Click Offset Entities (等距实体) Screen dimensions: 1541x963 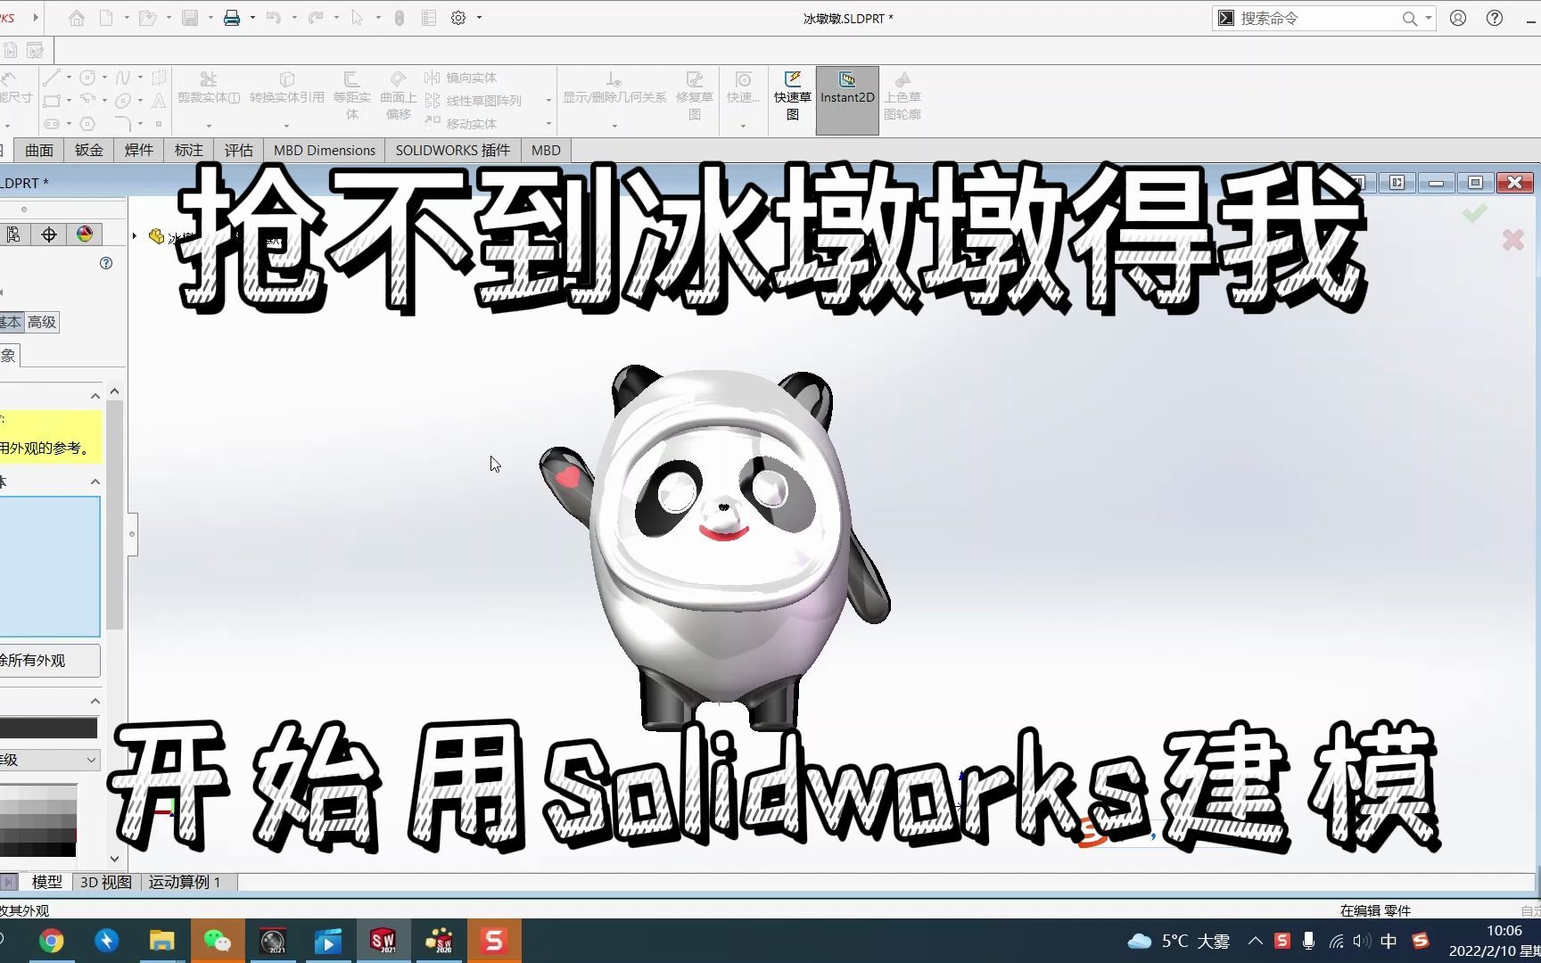click(x=352, y=95)
